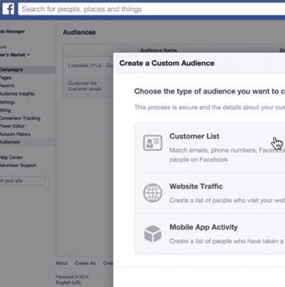Click the English (US) language link
Screen dimensions: 285x287
(x=68, y=282)
